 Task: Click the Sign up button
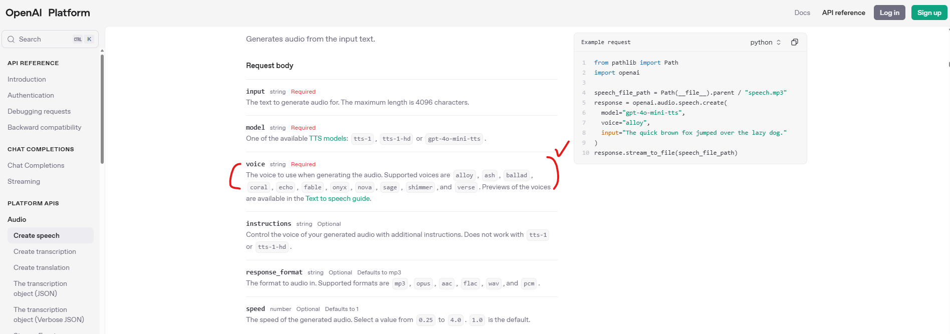(x=929, y=13)
